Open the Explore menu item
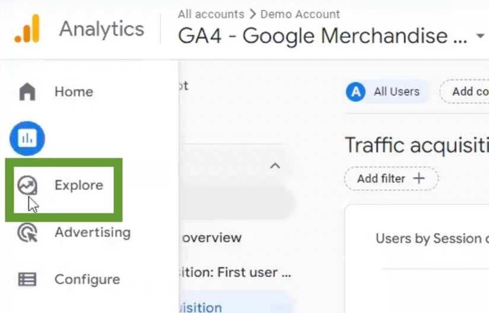The width and height of the screenshot is (489, 313). pos(78,186)
